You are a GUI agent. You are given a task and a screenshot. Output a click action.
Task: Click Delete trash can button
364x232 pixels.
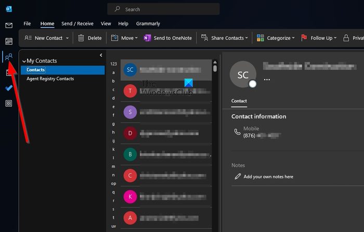(89, 38)
